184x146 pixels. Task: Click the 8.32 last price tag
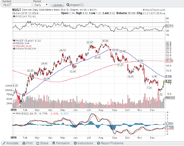pyautogui.click(x=168, y=81)
